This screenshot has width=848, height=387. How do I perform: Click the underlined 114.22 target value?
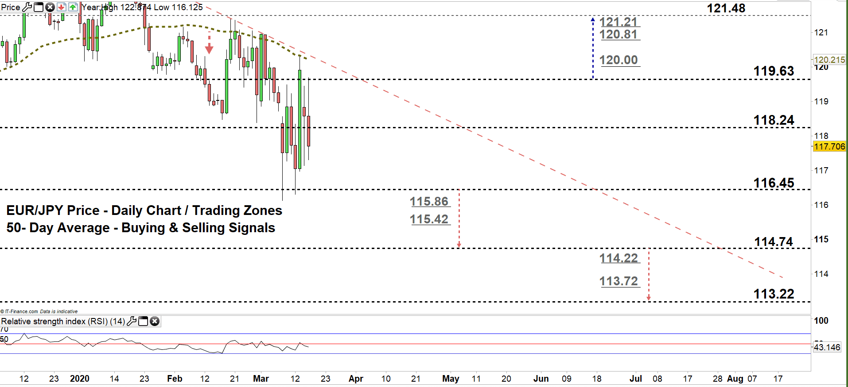[x=619, y=258]
